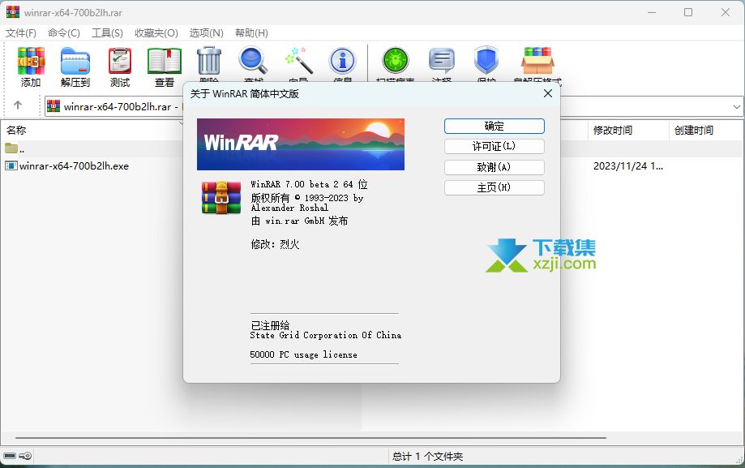Click the View (查看) book icon
The height and width of the screenshot is (468, 745).
click(x=165, y=61)
